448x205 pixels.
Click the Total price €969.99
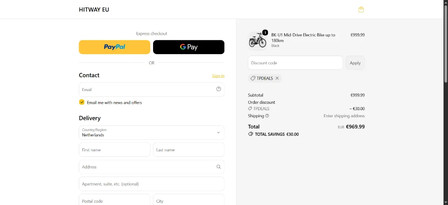tap(355, 127)
